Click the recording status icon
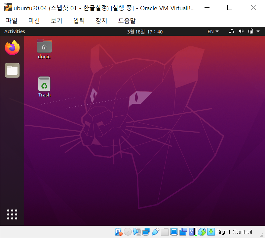The width and height of the screenshot is (265, 238). coord(183,232)
